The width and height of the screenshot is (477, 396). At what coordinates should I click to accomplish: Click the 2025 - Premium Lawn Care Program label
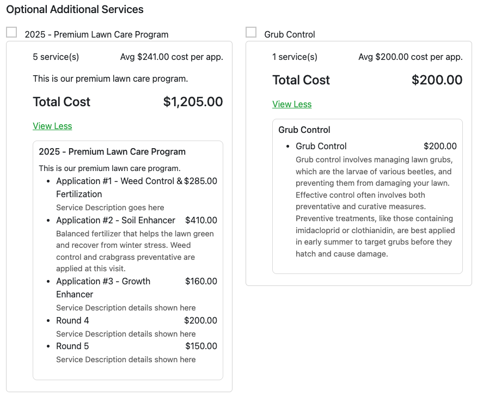(x=96, y=34)
